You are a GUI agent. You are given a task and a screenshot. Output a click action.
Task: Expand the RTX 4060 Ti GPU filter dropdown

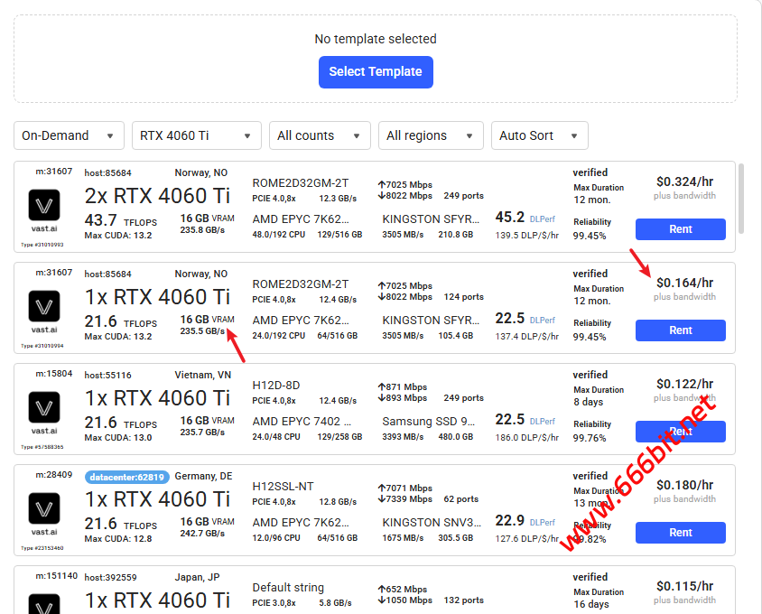[x=197, y=135]
